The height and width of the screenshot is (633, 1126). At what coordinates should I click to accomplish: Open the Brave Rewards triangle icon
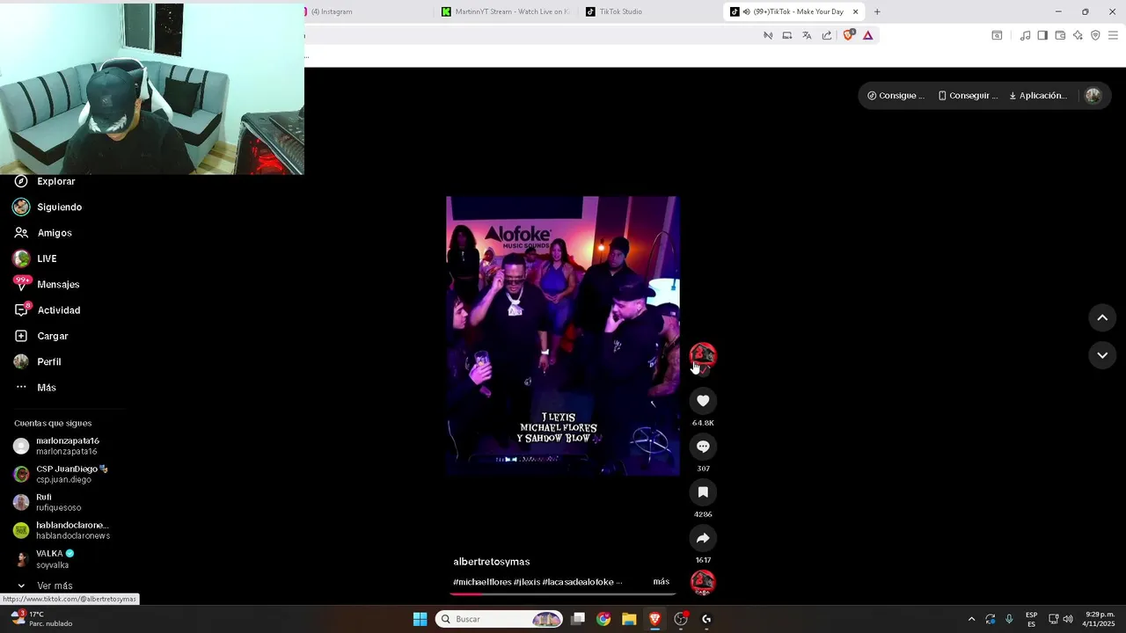868,36
